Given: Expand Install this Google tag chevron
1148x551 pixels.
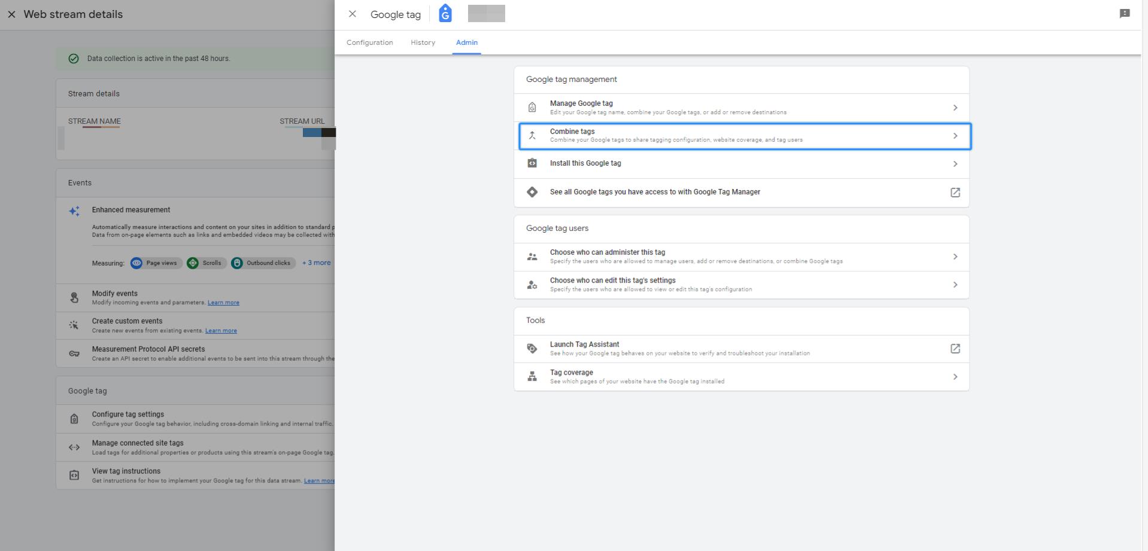Looking at the screenshot, I should [x=955, y=164].
